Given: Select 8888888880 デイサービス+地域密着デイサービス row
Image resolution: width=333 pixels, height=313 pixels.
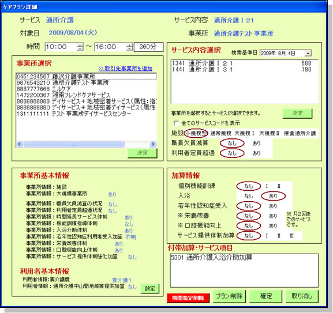Looking at the screenshot, I should coord(86,107).
